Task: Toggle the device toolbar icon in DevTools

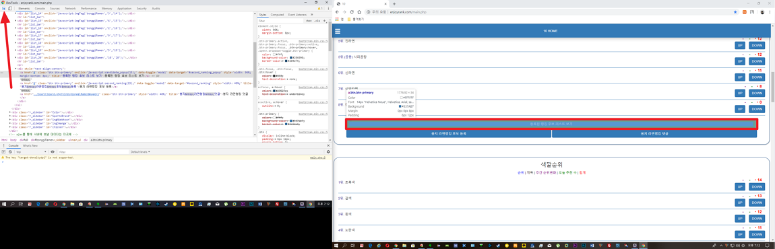Action: (10, 8)
